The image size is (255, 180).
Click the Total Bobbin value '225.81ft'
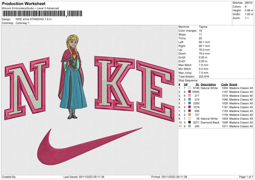tap(204, 76)
